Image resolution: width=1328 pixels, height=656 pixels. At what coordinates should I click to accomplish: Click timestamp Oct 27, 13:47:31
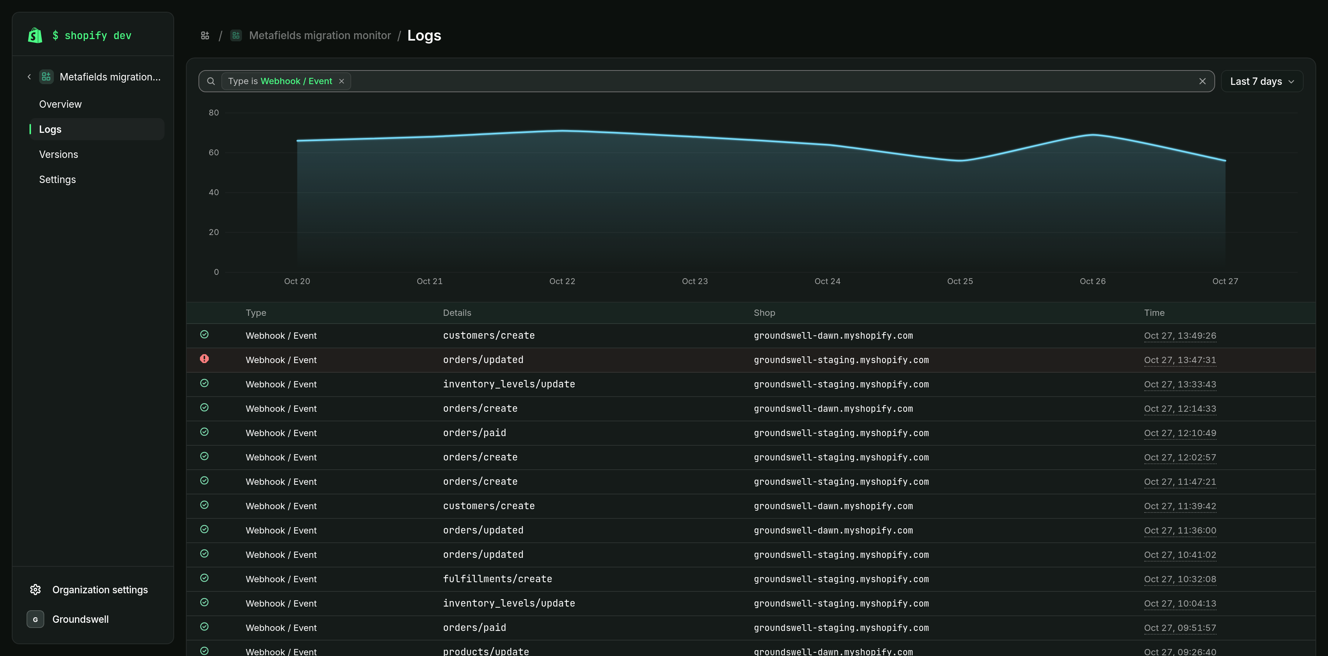point(1180,360)
